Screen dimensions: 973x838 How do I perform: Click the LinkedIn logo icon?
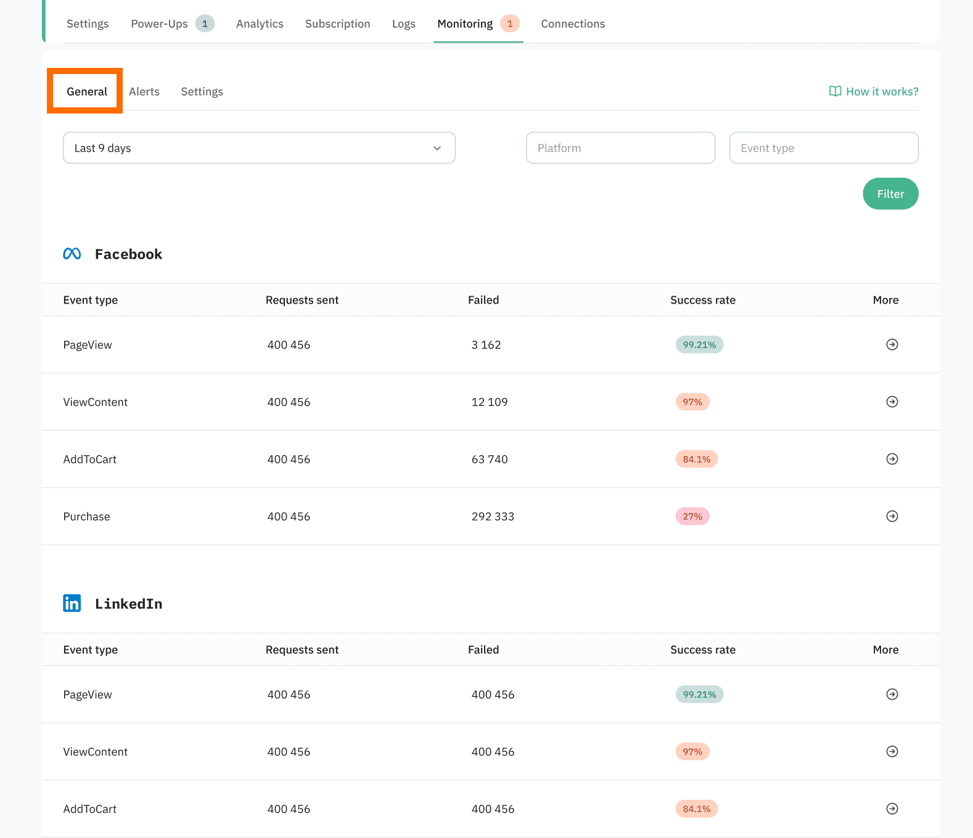pos(72,604)
